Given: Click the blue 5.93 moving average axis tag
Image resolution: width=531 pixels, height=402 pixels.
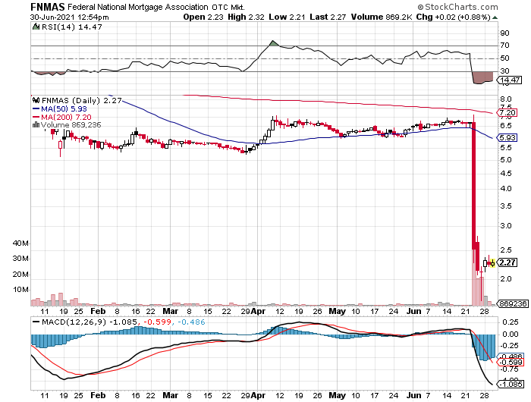Looking at the screenshot, I should coord(507,138).
